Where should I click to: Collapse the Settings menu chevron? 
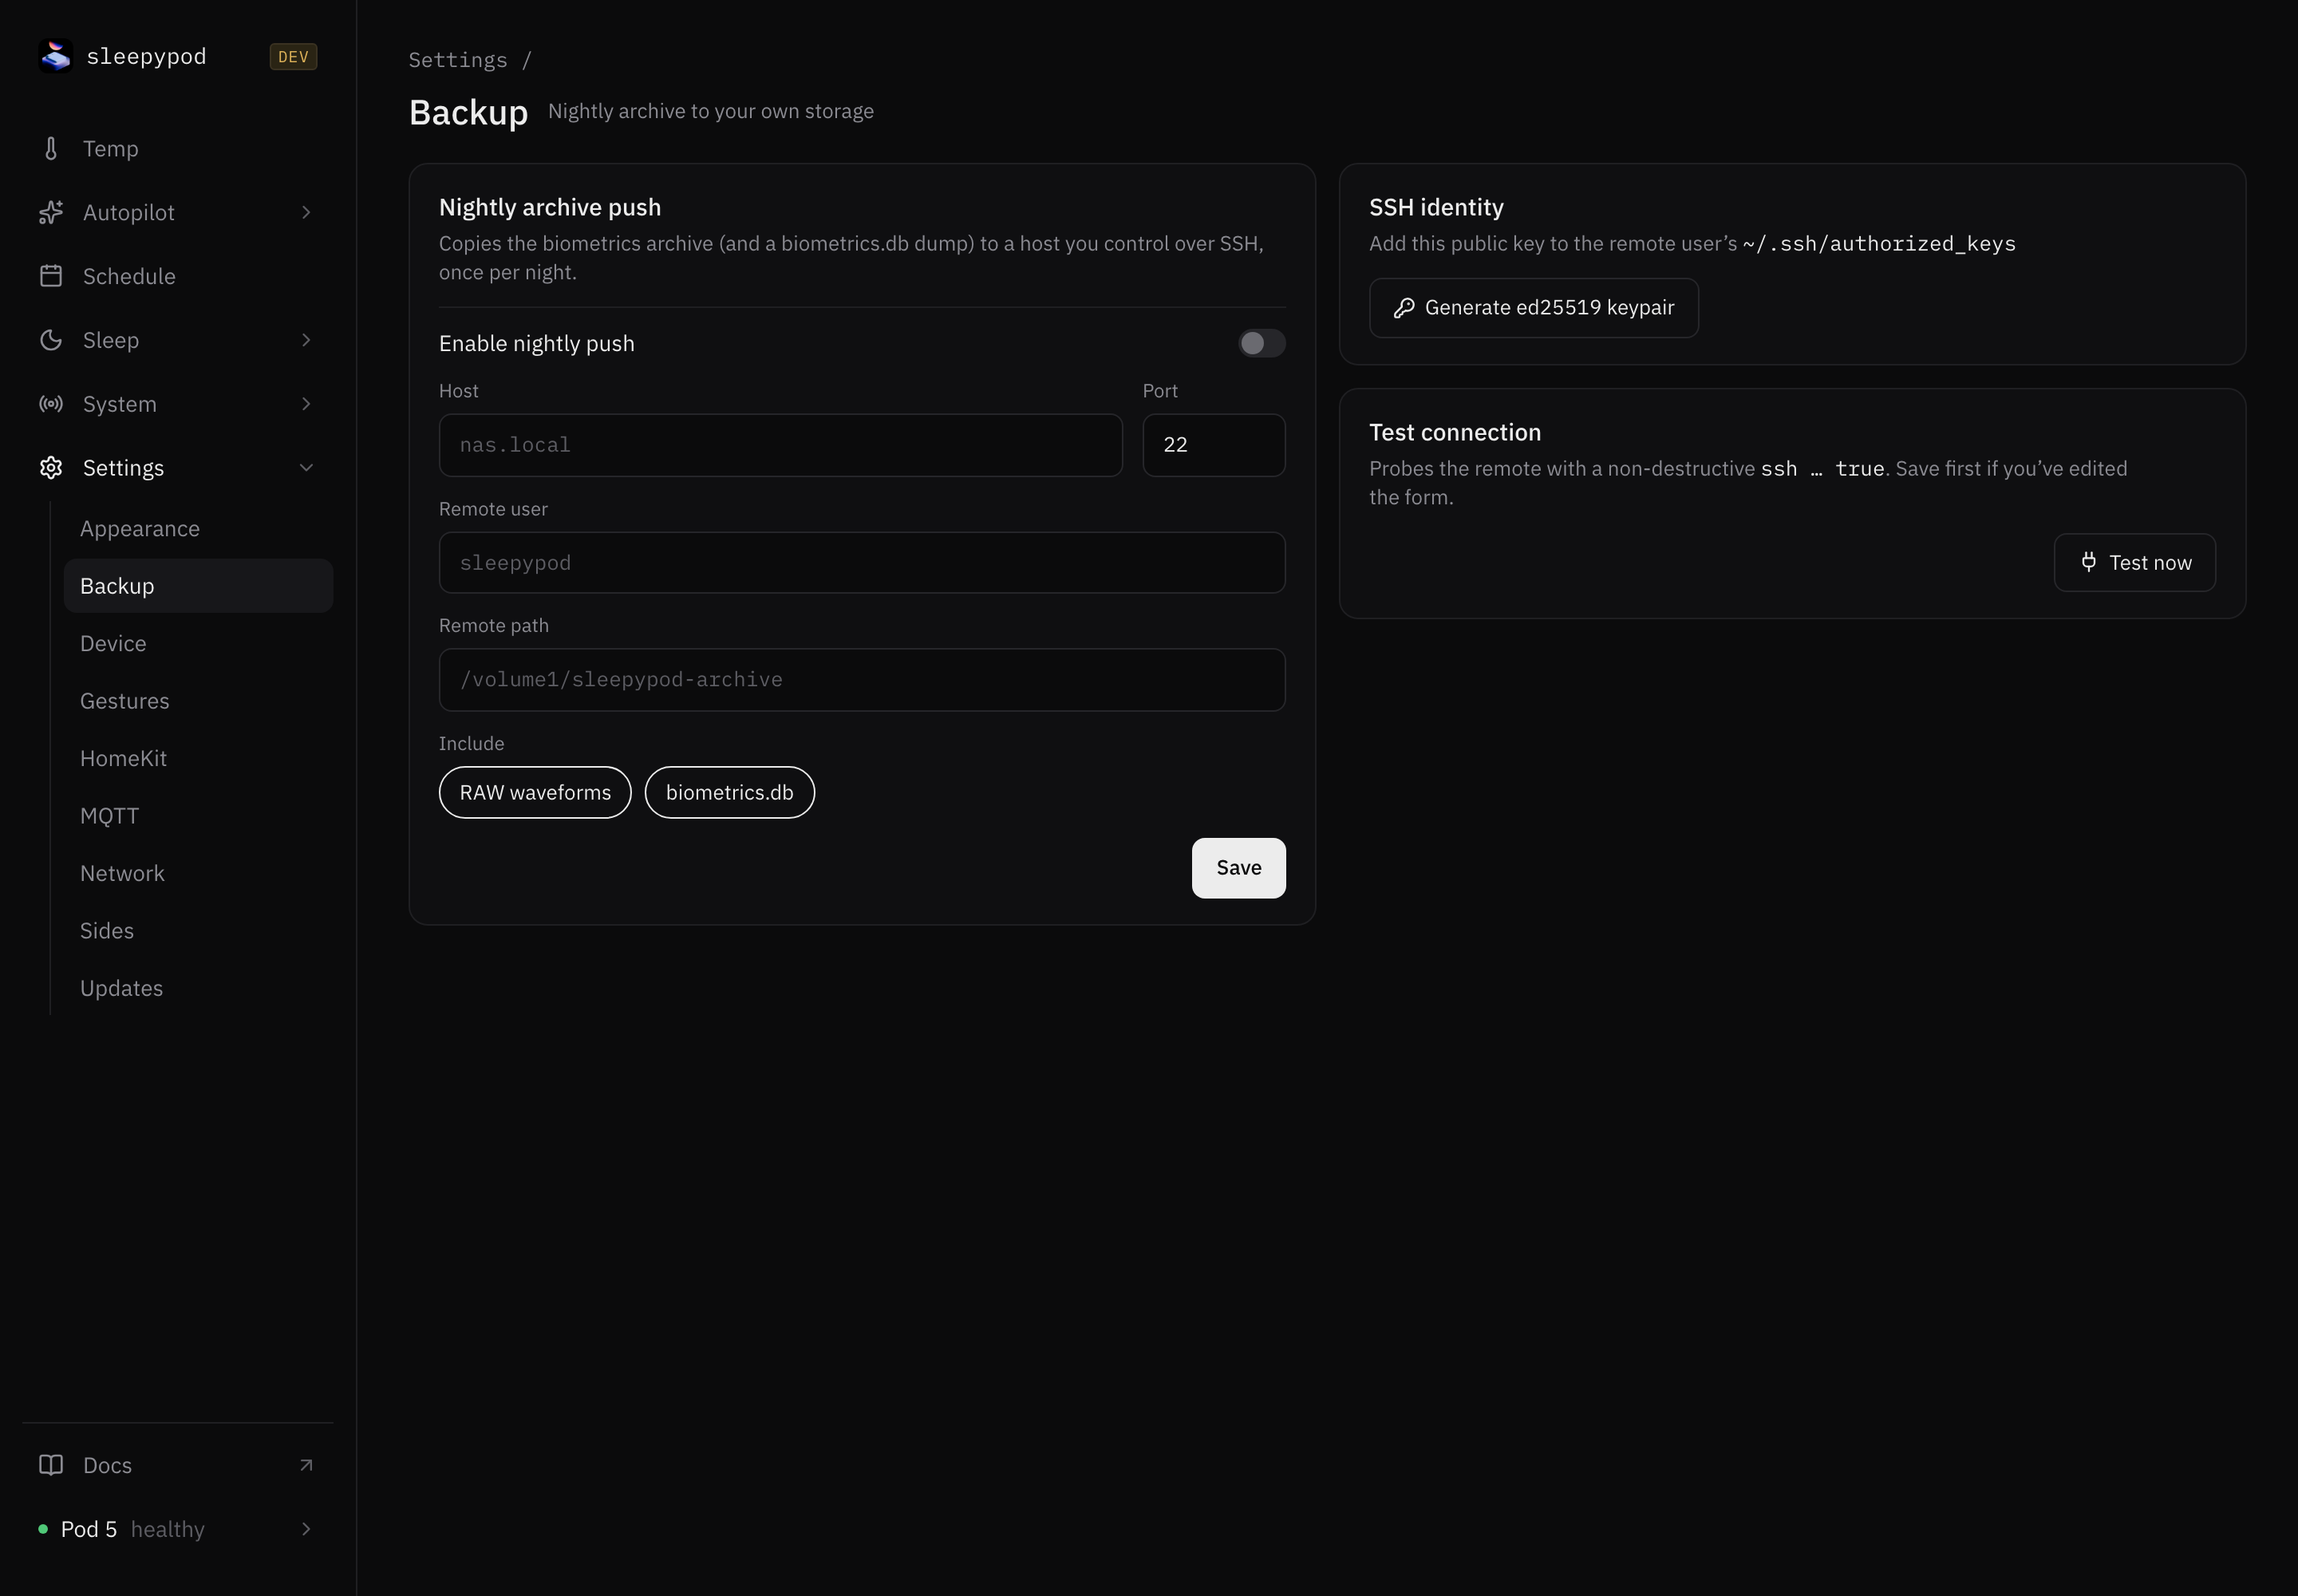tap(306, 468)
